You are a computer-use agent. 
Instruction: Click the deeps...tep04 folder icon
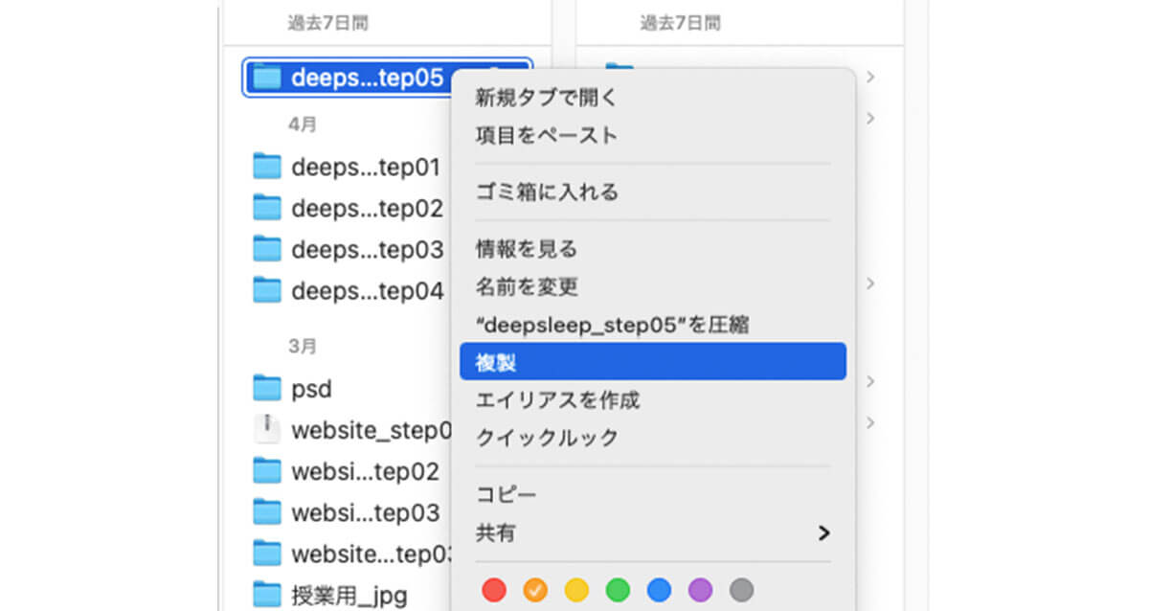pos(266,290)
